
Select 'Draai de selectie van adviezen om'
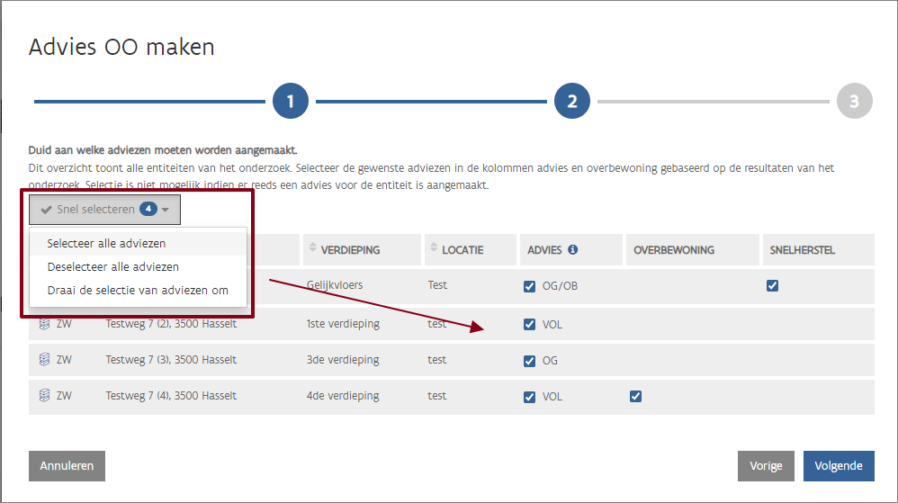click(x=138, y=290)
